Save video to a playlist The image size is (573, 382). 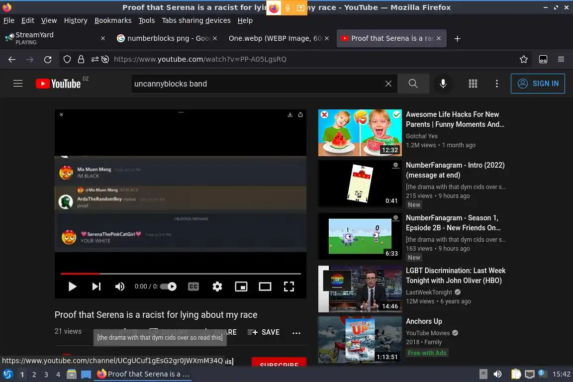click(x=264, y=332)
